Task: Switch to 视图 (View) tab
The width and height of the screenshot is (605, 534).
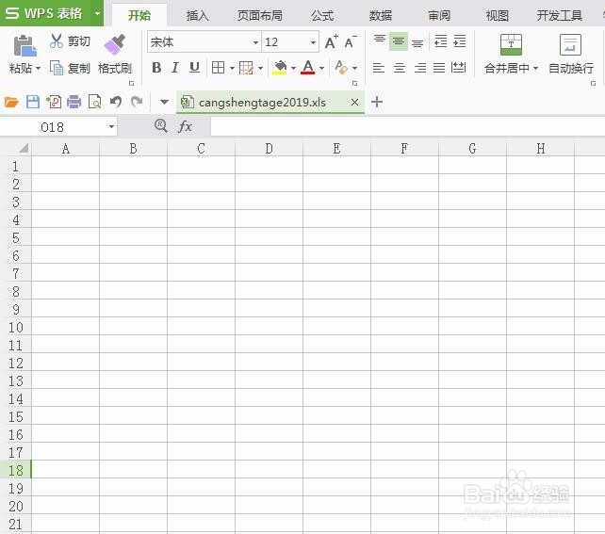Action: point(497,15)
